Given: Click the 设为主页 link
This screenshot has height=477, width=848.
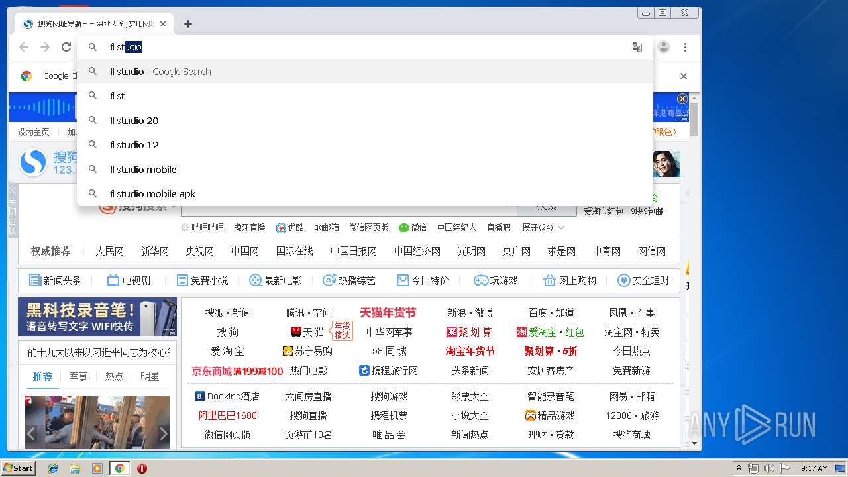Looking at the screenshot, I should pos(34,132).
